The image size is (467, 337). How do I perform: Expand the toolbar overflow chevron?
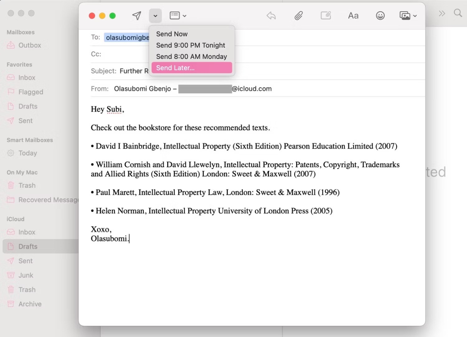pos(441,14)
